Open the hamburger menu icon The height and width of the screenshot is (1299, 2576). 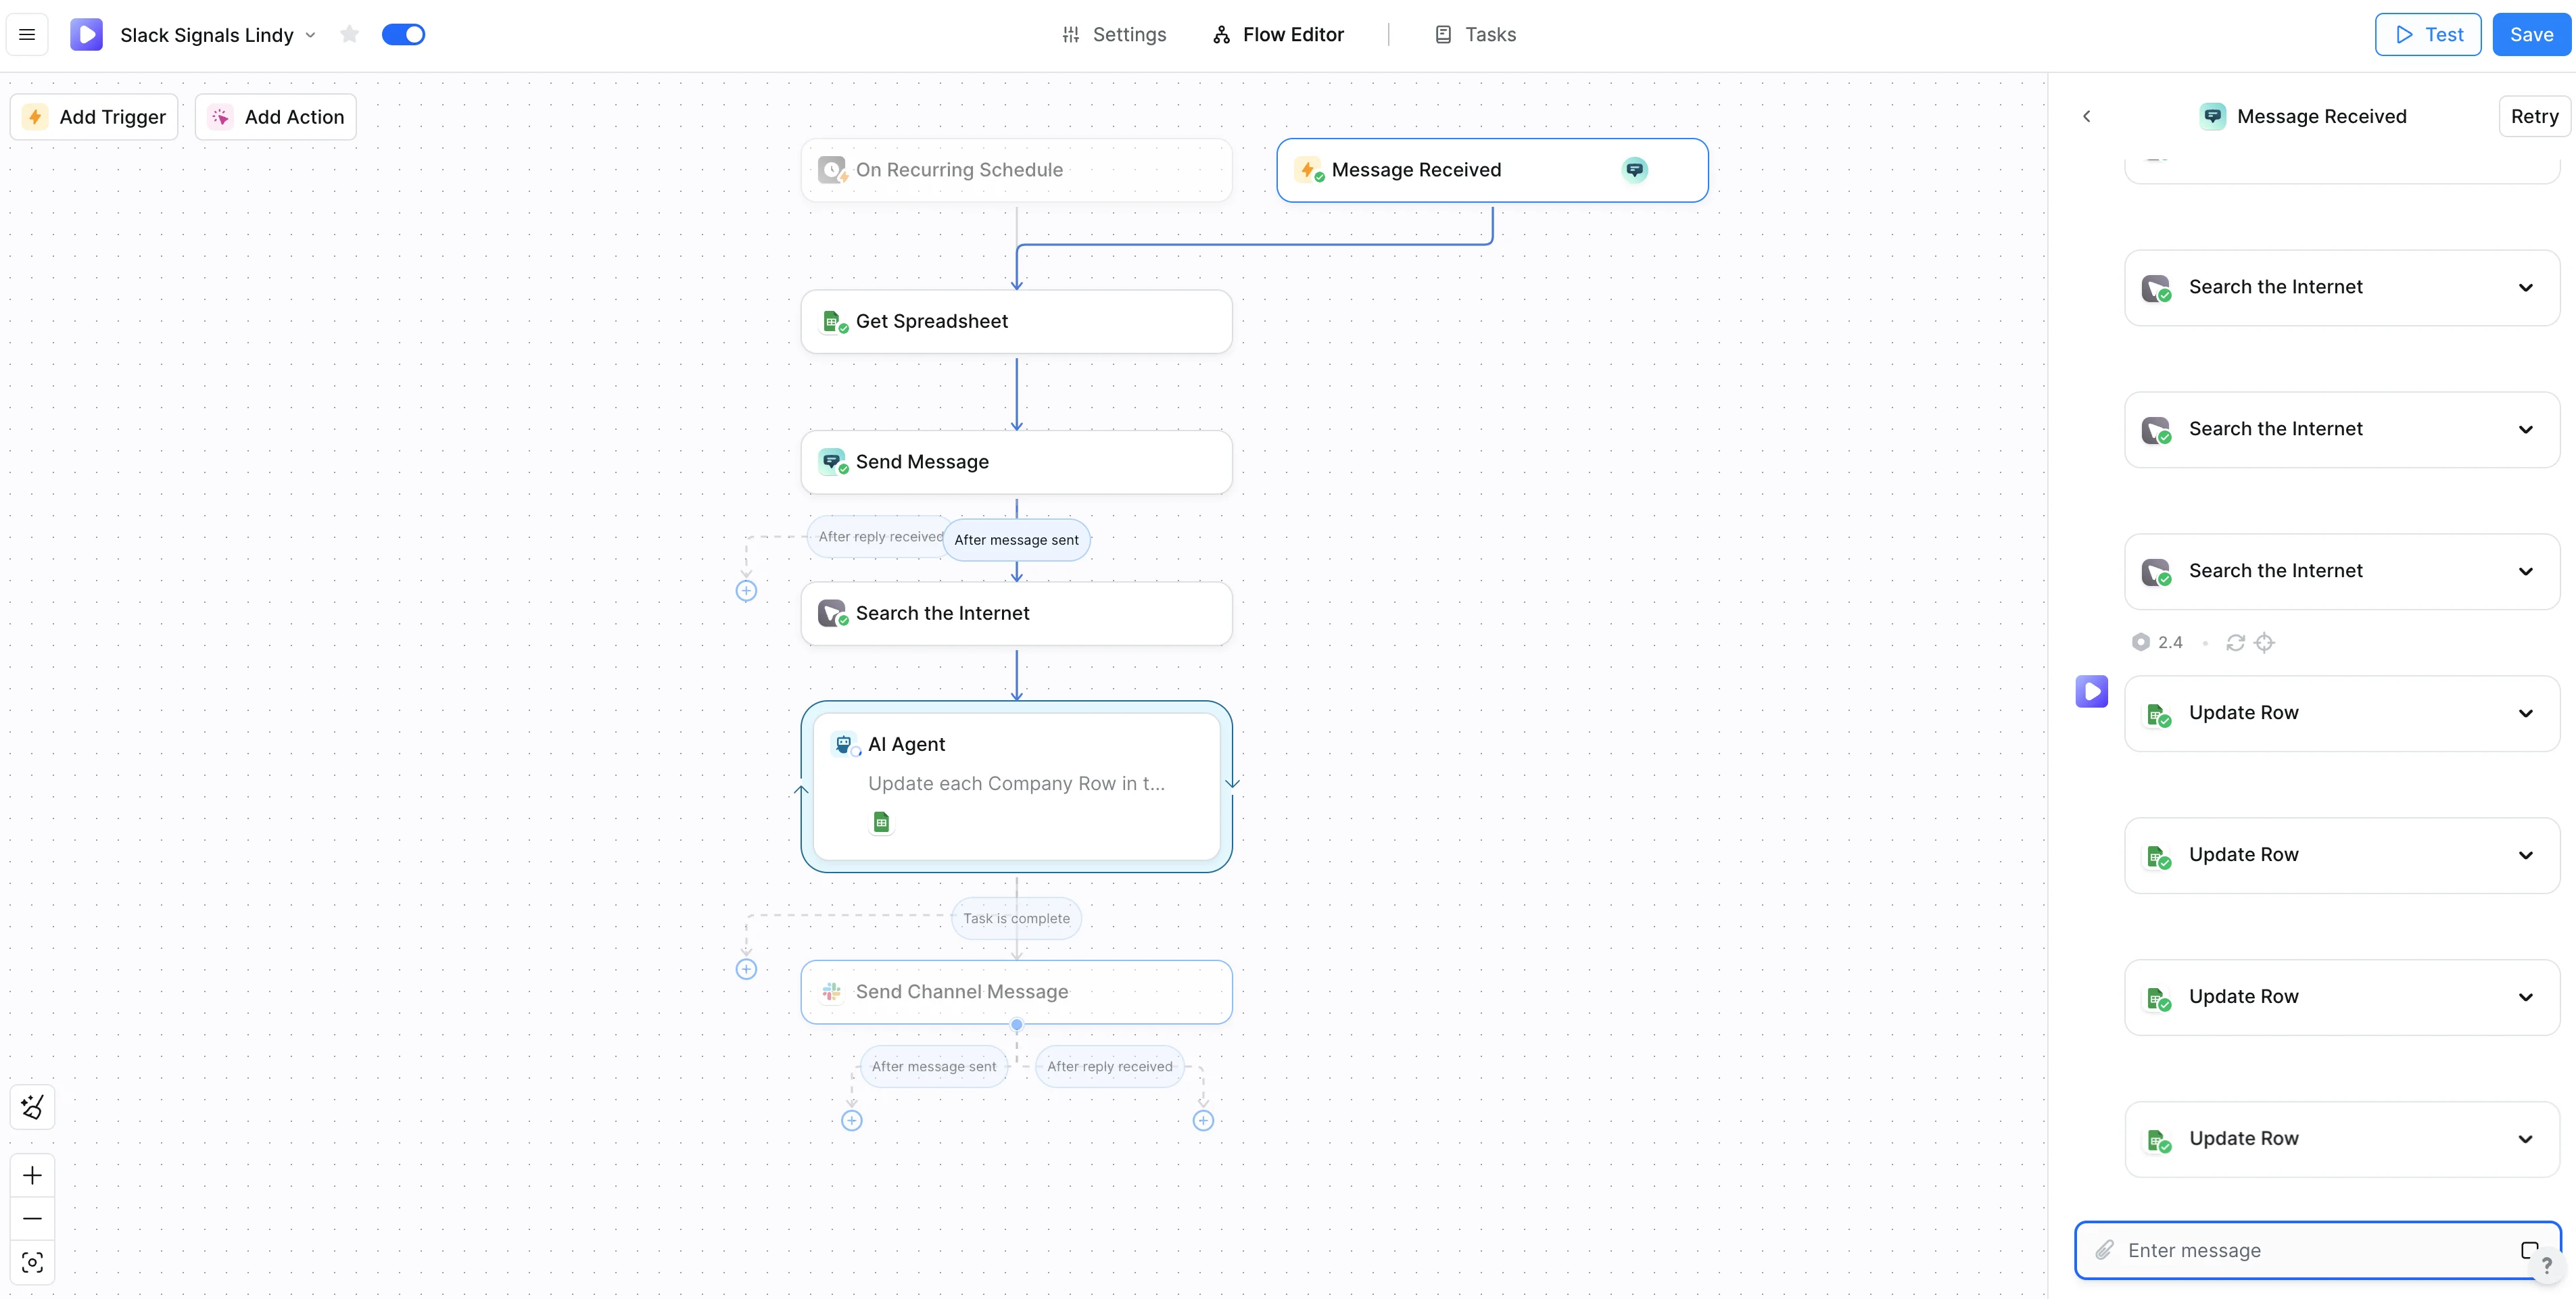(27, 35)
